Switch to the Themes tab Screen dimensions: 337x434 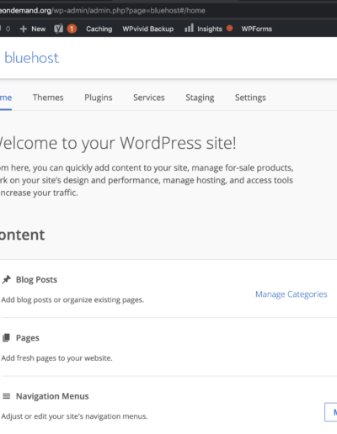click(48, 98)
